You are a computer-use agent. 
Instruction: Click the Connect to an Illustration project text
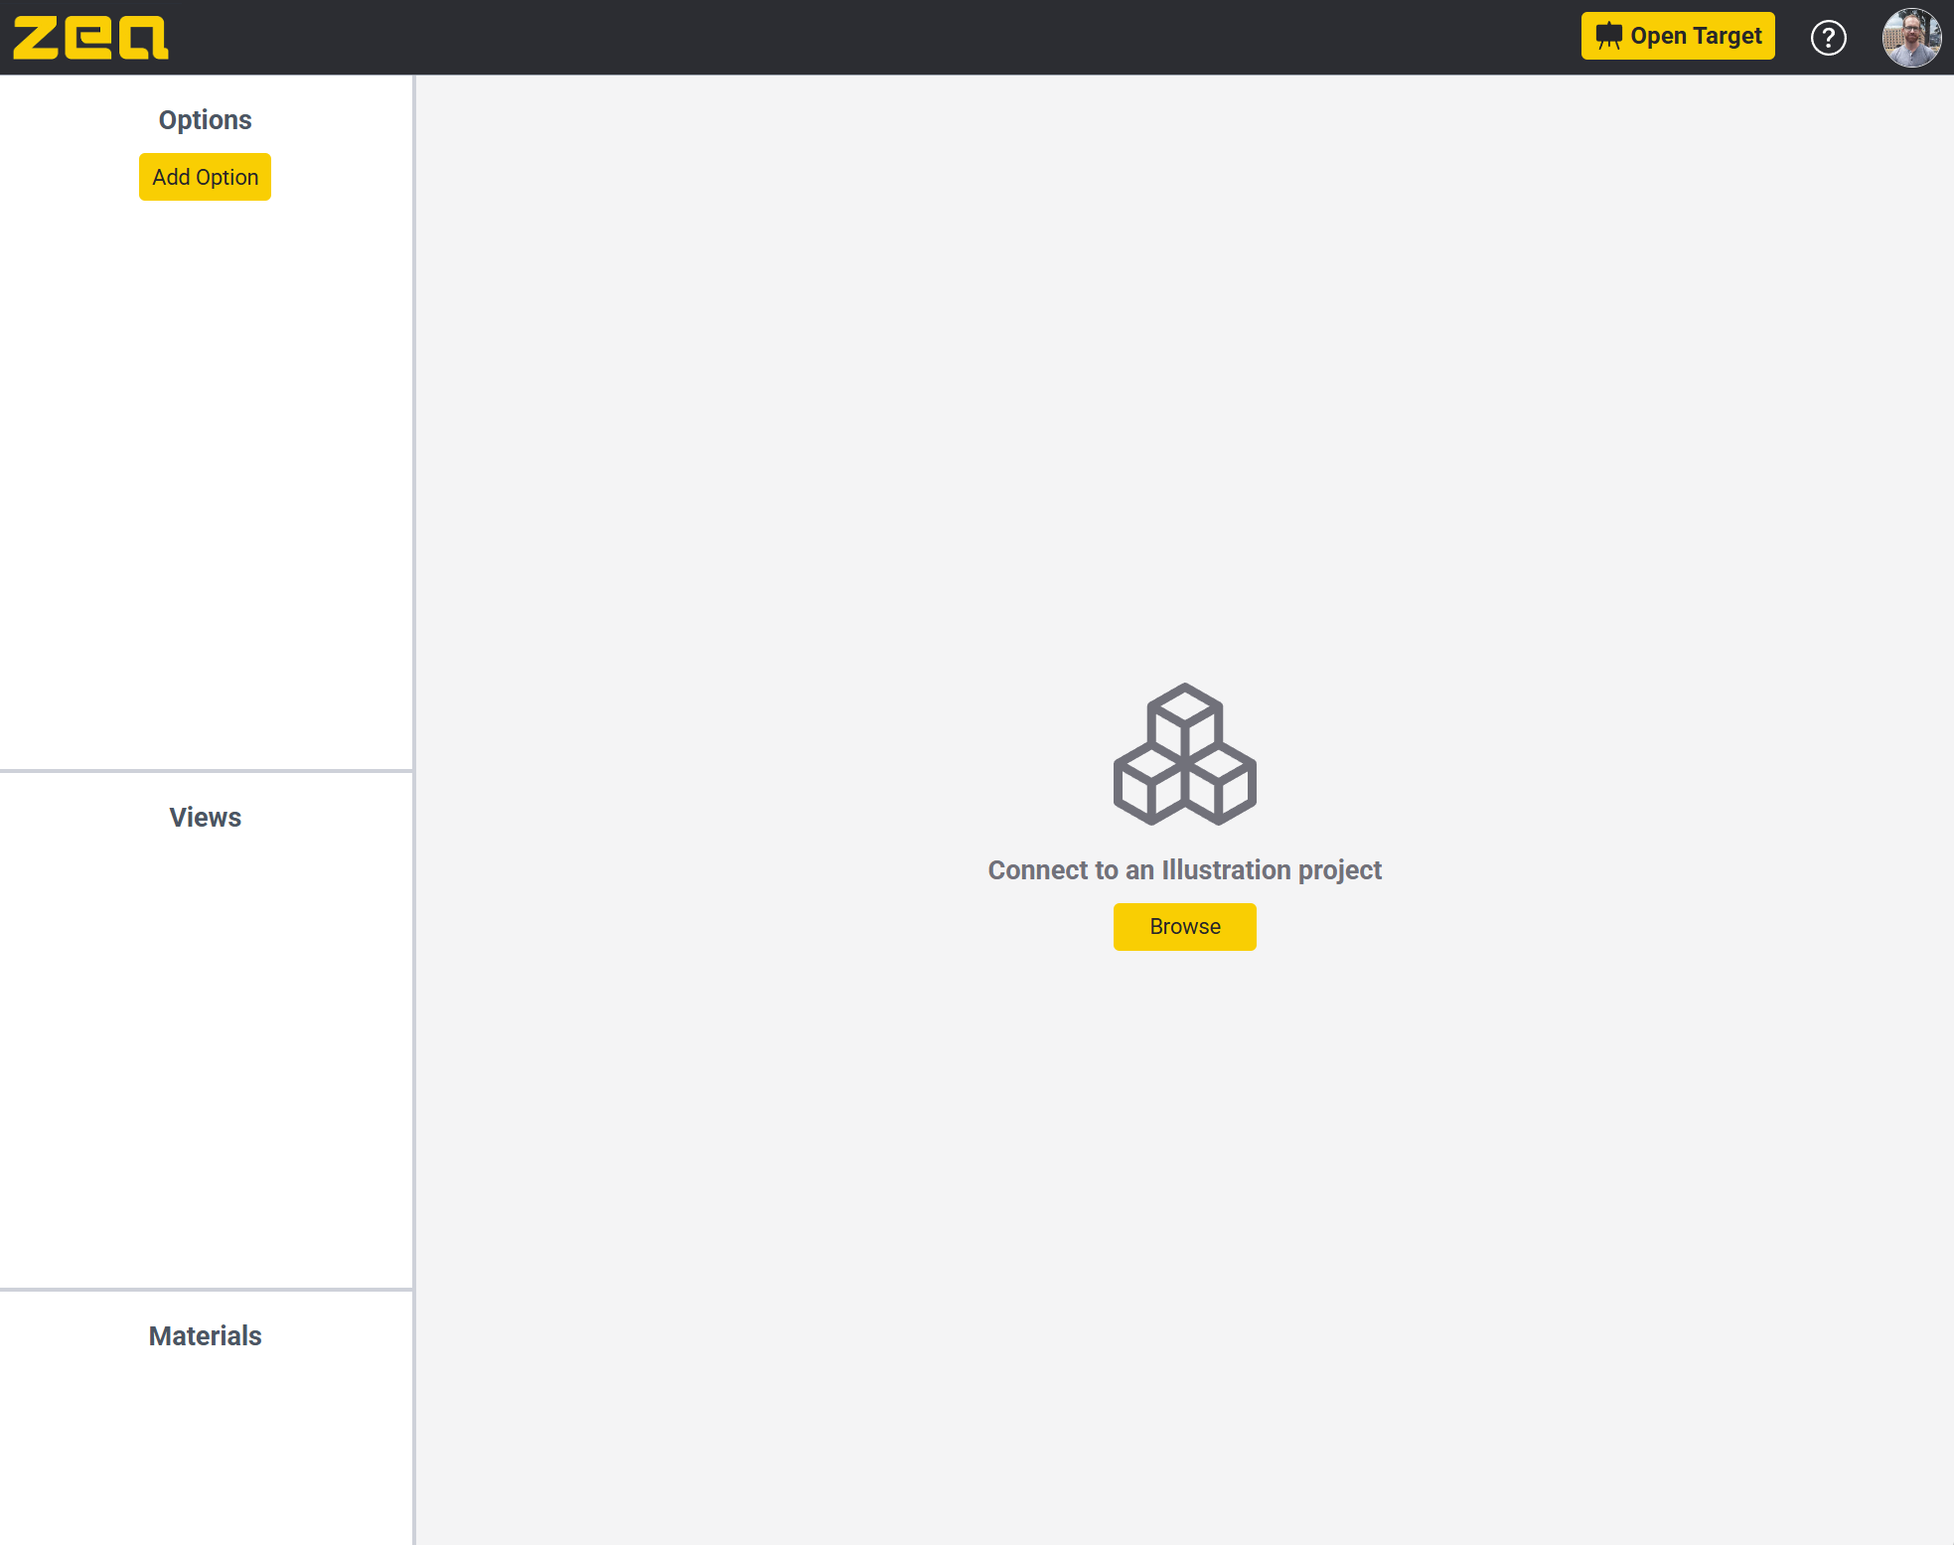pos(1184,870)
